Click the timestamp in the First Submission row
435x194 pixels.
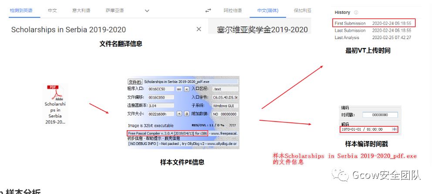coord(392,23)
